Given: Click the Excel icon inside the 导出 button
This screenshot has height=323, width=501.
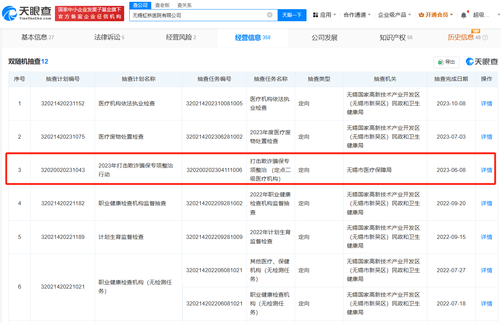Looking at the screenshot, I should pos(442,62).
